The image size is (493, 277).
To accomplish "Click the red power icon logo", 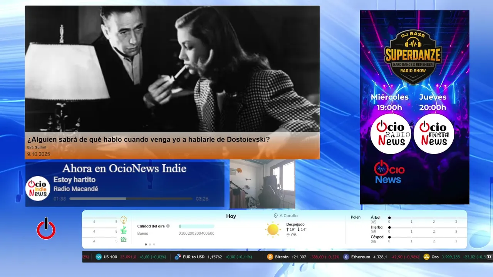I will click(46, 229).
